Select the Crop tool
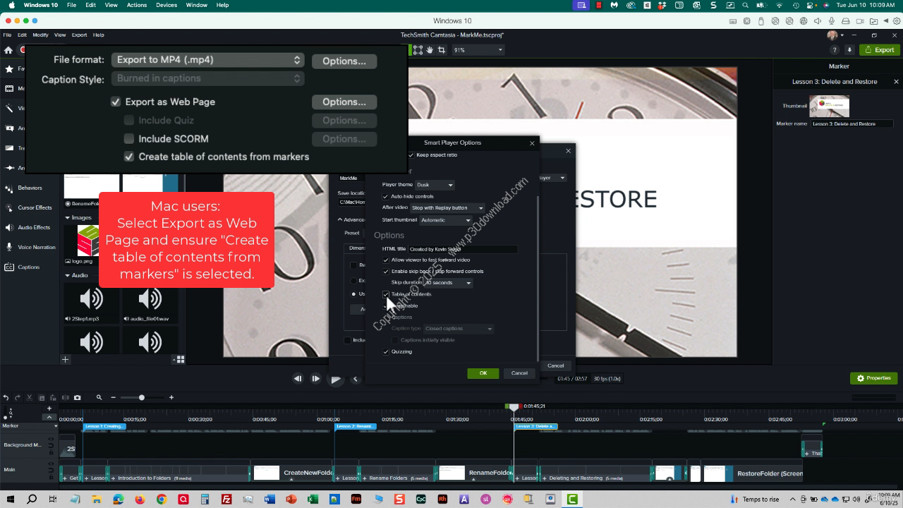The width and height of the screenshot is (903, 508). point(442,50)
